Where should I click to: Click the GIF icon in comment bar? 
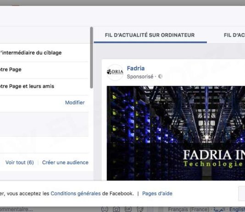[x=128, y=209]
